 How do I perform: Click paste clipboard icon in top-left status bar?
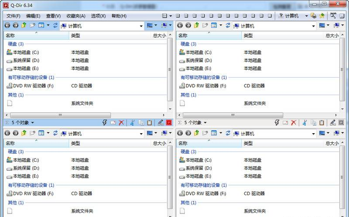click(x=149, y=123)
